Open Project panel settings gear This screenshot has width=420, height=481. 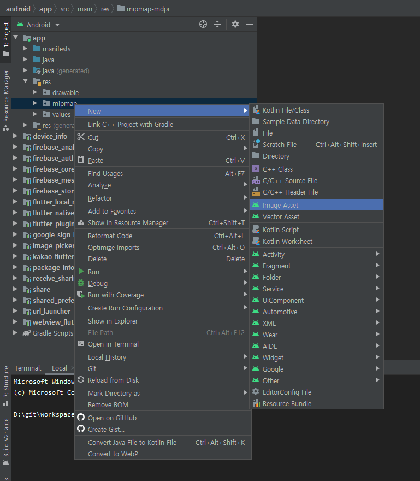[x=235, y=24]
